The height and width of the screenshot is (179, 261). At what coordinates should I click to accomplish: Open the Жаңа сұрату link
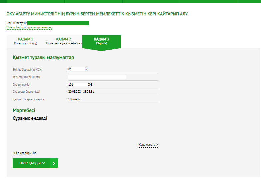click(x=146, y=145)
